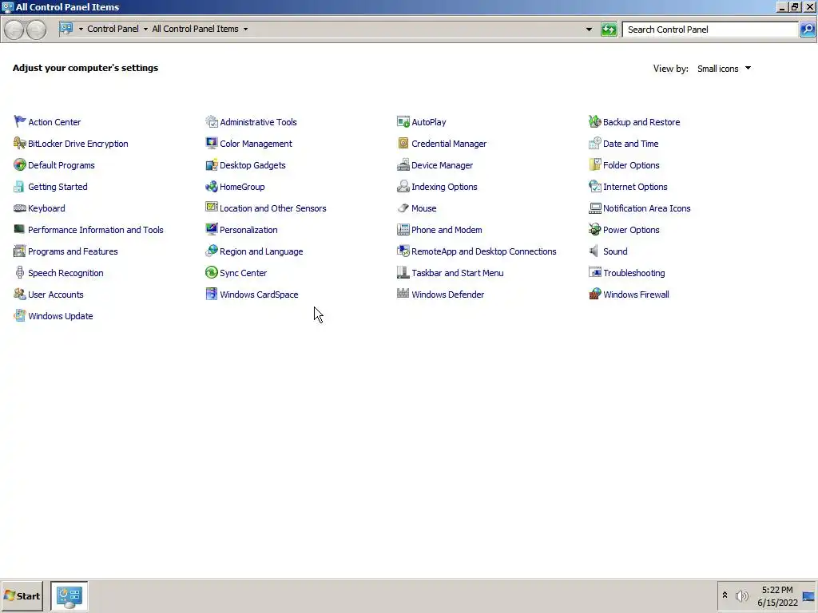
Task: Show hidden tray icons arrow
Action: click(x=725, y=595)
